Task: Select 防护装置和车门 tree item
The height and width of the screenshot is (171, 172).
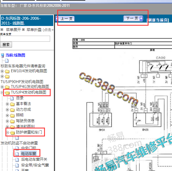Action: click(x=29, y=132)
